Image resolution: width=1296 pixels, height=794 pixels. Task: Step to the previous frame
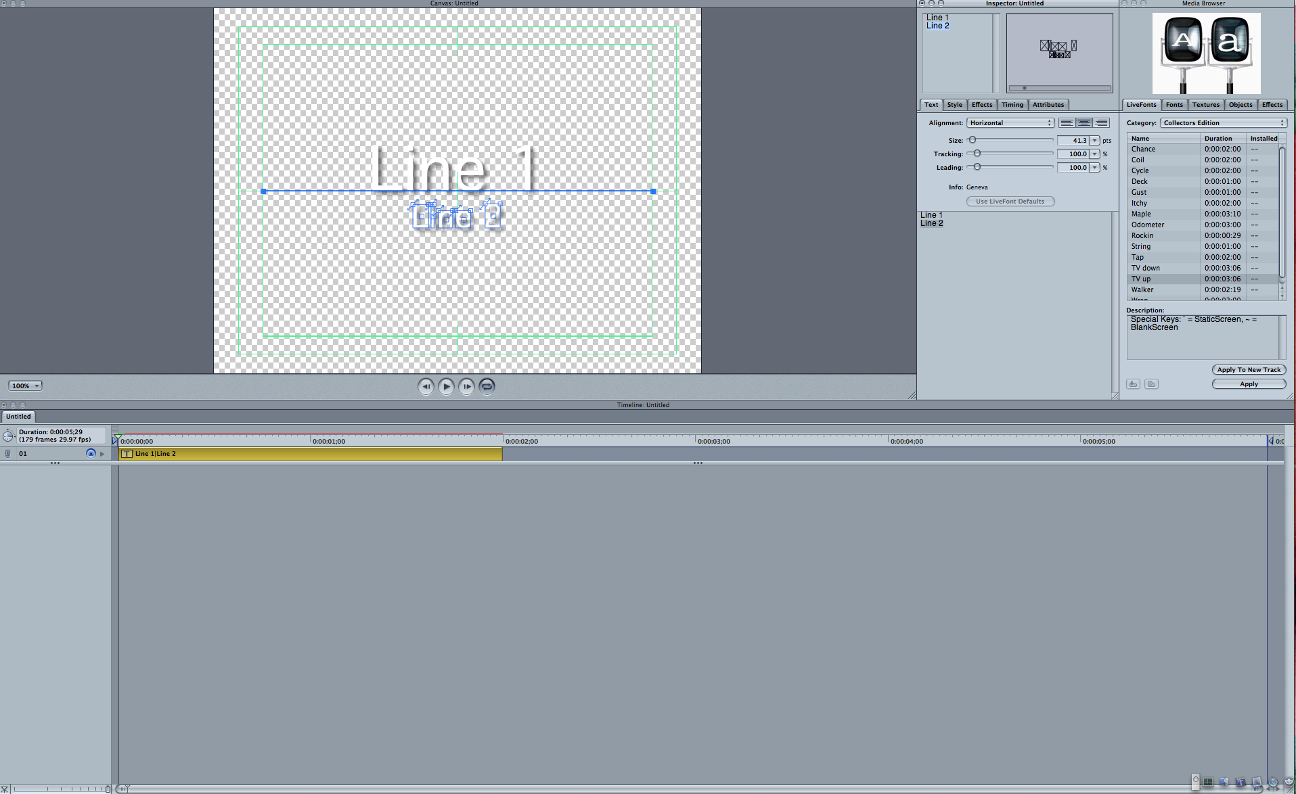pyautogui.click(x=426, y=386)
